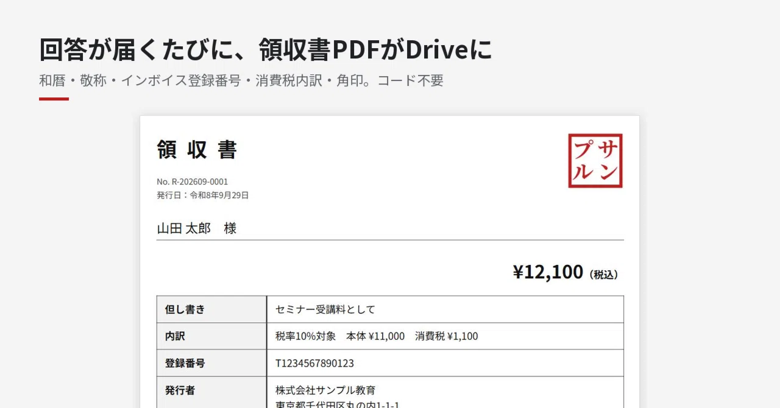Click the issuer name 株式会社サンプル教育
This screenshot has height=408, width=780.
[x=325, y=390]
